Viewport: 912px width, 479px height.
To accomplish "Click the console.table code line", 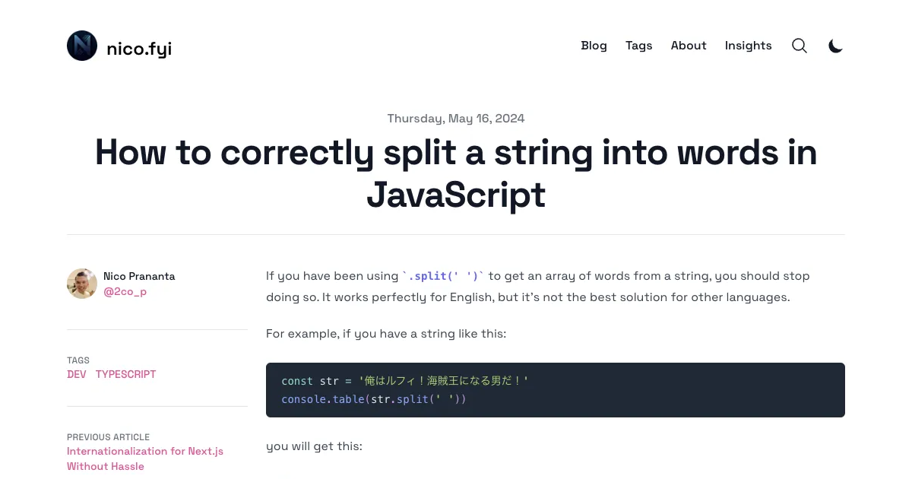I will coord(374,399).
